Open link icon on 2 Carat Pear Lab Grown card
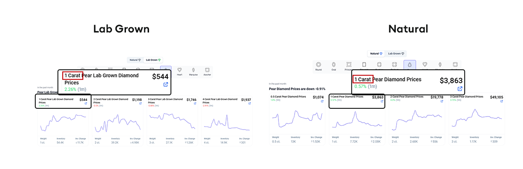Image resolution: width=523 pixels, height=169 pixels. pyautogui.click(x=140, y=104)
